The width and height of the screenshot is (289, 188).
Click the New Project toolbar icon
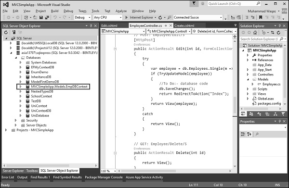pos(26,17)
